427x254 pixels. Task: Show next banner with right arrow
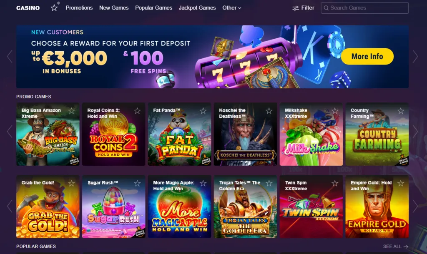tap(415, 57)
